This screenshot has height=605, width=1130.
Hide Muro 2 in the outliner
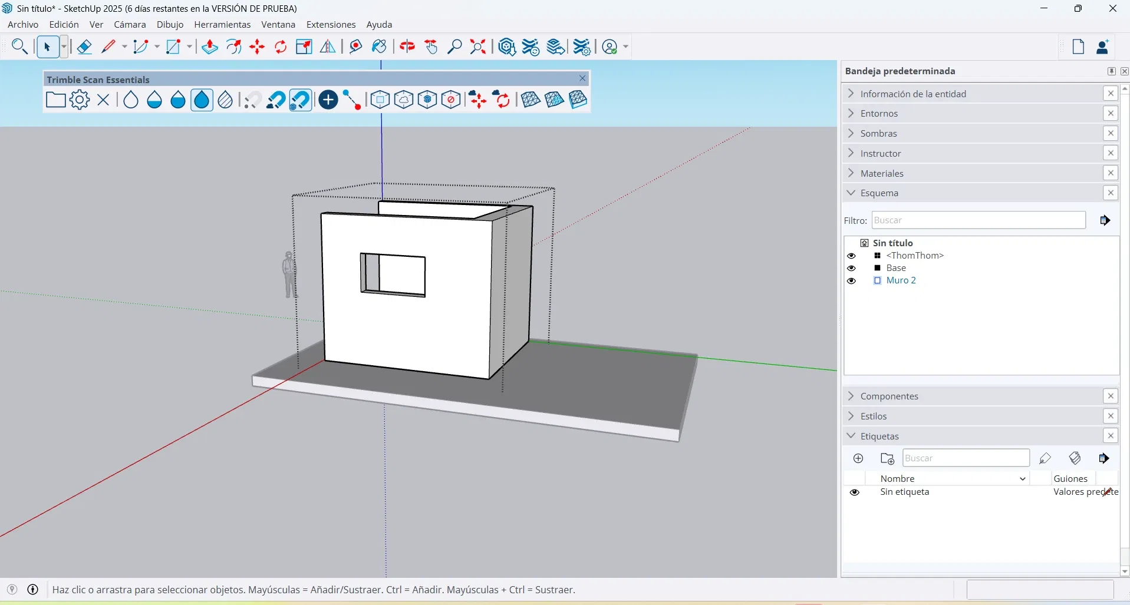click(851, 281)
